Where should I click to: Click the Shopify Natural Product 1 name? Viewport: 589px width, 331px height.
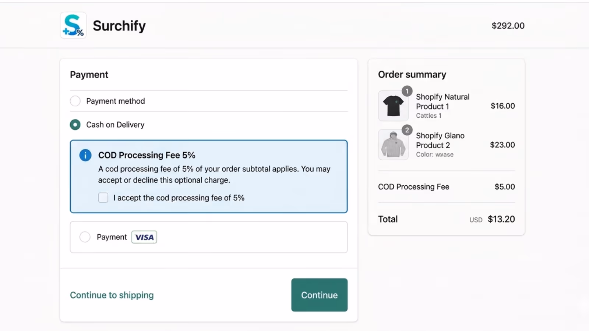[443, 102]
